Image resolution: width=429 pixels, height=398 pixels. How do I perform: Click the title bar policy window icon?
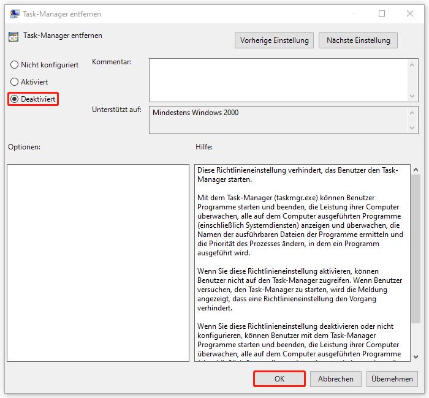[14, 13]
